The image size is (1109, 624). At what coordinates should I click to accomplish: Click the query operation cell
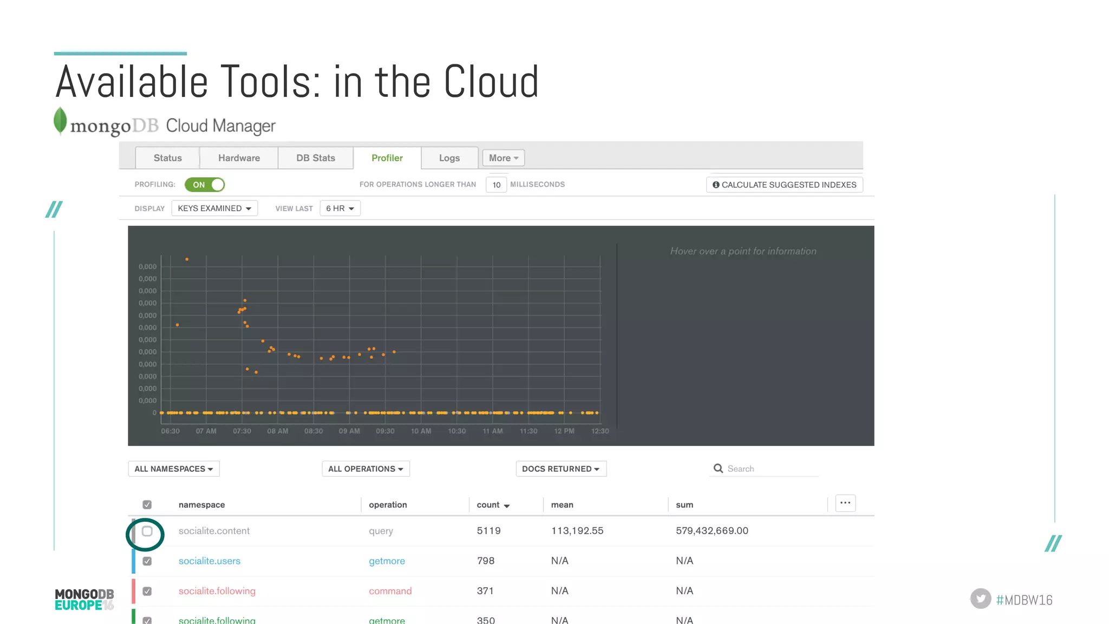[x=381, y=531]
